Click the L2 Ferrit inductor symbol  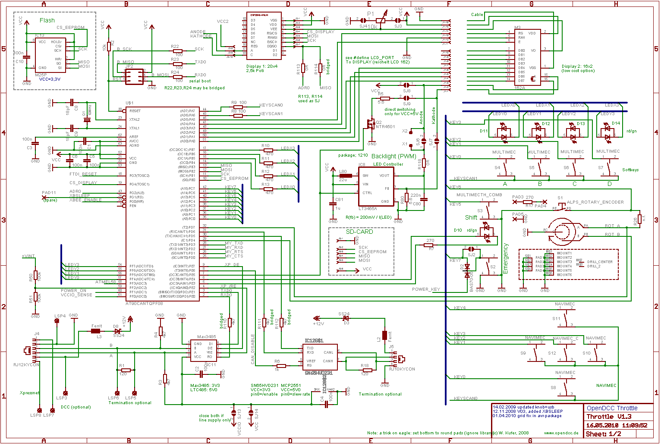[x=384, y=336]
